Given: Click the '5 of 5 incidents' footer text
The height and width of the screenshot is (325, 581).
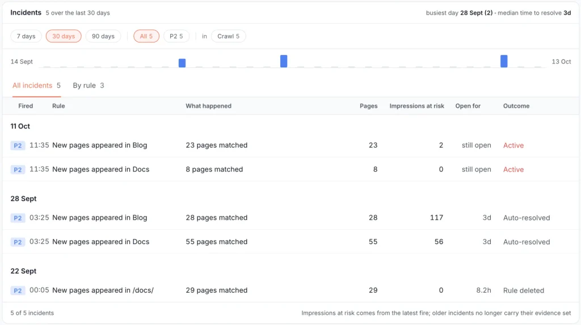Looking at the screenshot, I should point(32,313).
